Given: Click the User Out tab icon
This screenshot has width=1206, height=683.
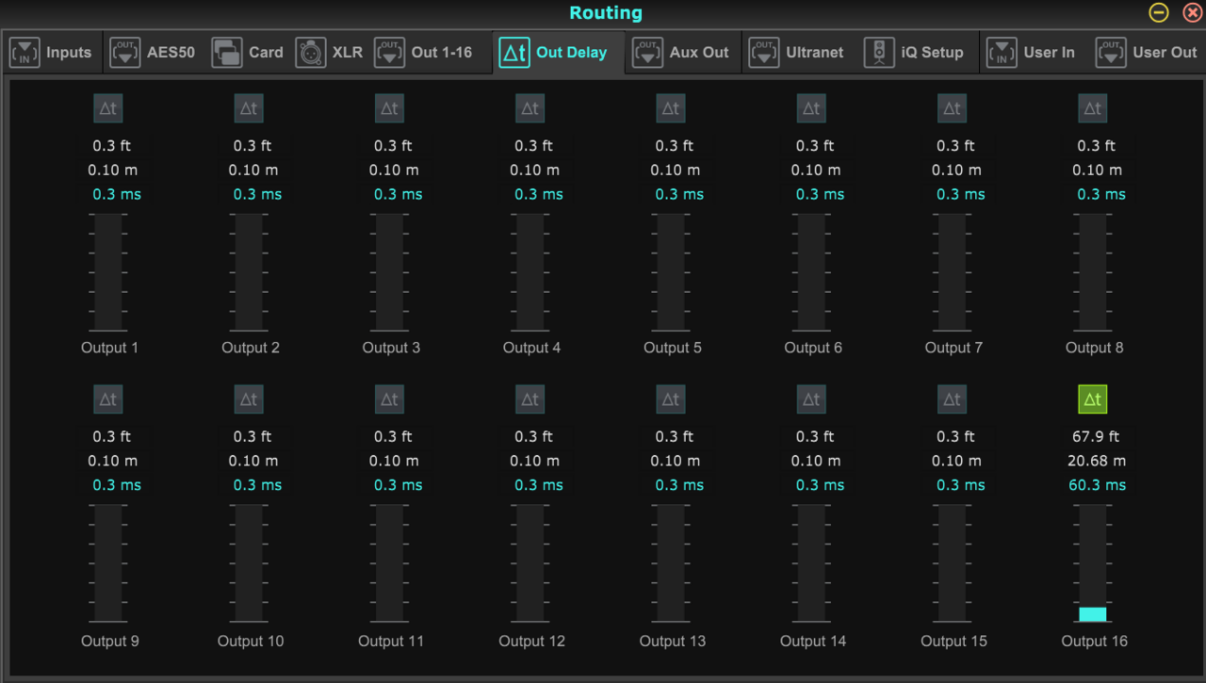Looking at the screenshot, I should click(x=1111, y=53).
